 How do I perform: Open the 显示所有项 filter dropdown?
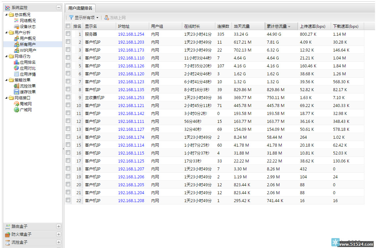pos(84,18)
